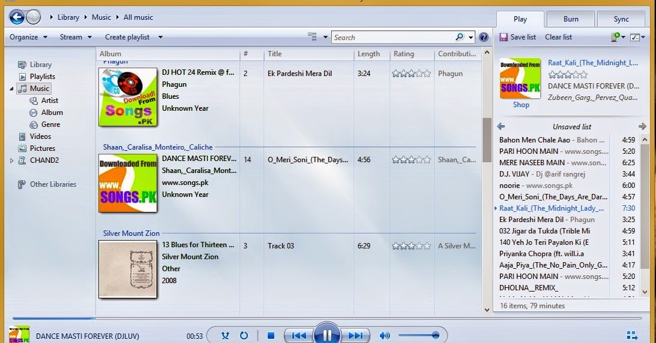Click Save list button
656x343 pixels.
[x=518, y=37]
